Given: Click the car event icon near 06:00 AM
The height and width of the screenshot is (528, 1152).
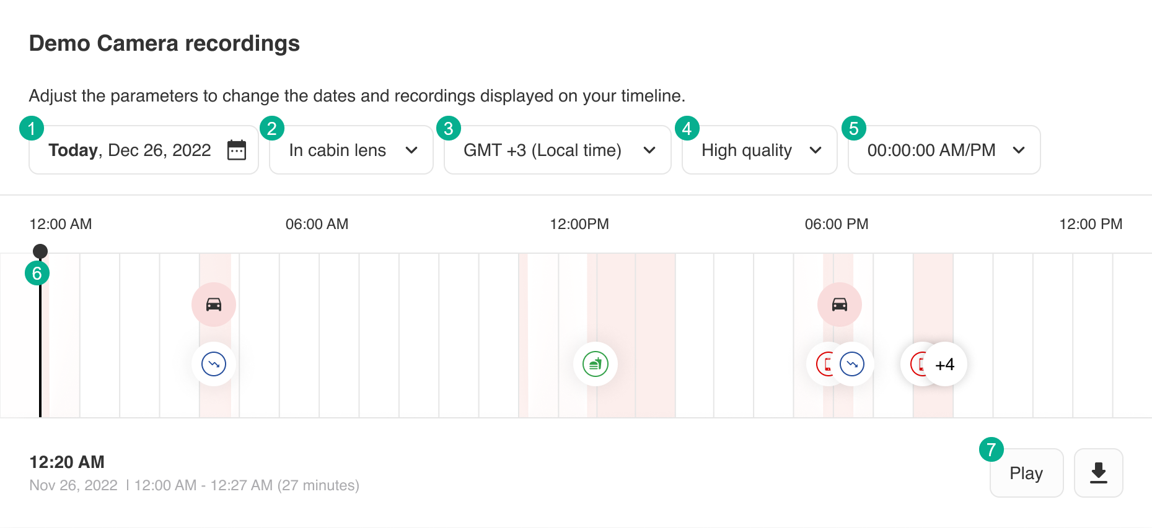Looking at the screenshot, I should (x=214, y=305).
